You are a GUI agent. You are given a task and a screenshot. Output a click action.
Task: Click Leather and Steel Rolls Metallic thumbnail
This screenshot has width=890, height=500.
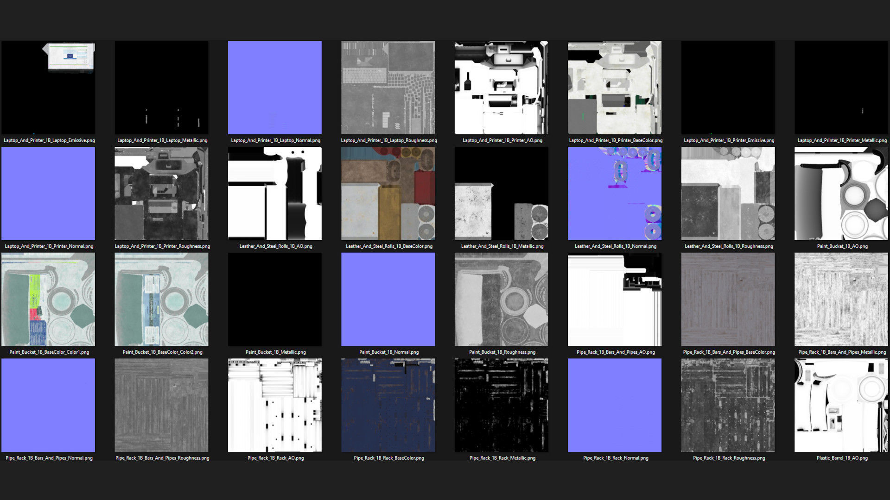[x=501, y=194]
